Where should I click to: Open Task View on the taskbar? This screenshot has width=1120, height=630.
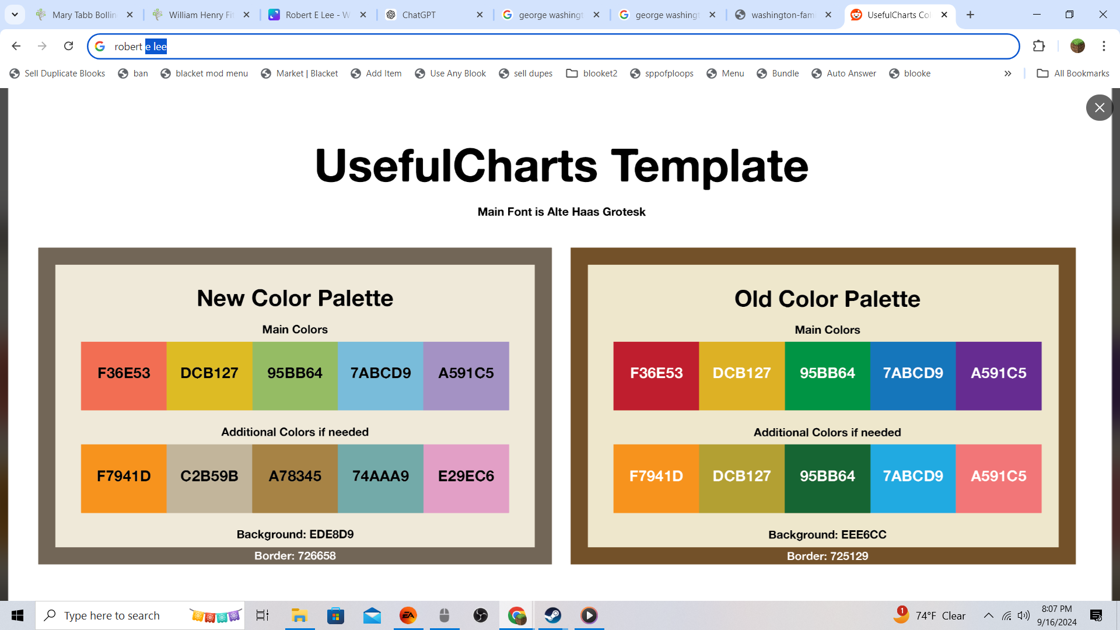click(262, 615)
